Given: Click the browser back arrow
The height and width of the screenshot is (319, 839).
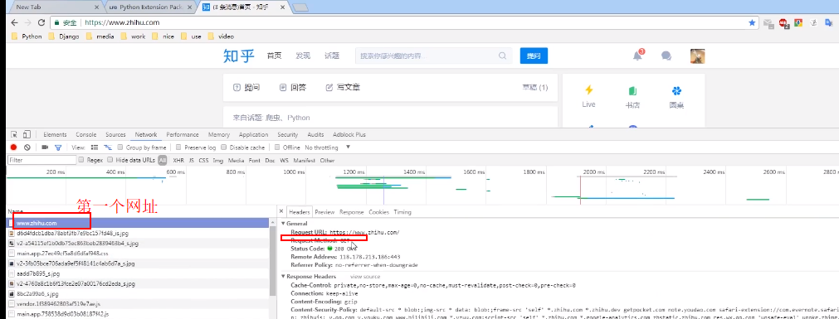Looking at the screenshot, I should pyautogui.click(x=14, y=23).
